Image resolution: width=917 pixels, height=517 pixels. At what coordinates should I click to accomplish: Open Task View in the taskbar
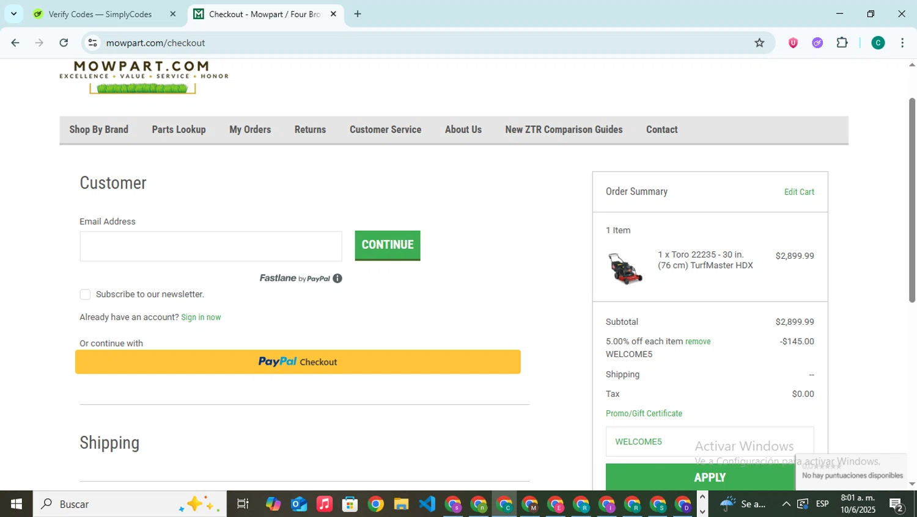(243, 504)
